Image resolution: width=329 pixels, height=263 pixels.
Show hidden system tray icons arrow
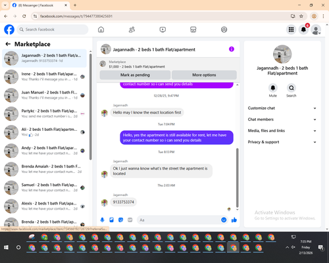pyautogui.click(x=287, y=247)
